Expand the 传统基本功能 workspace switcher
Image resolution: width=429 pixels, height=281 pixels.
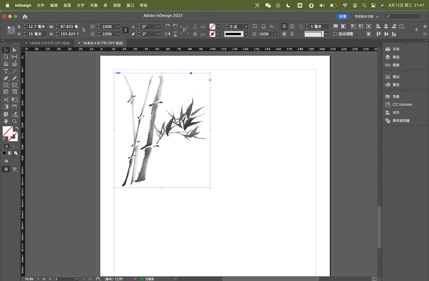click(366, 16)
